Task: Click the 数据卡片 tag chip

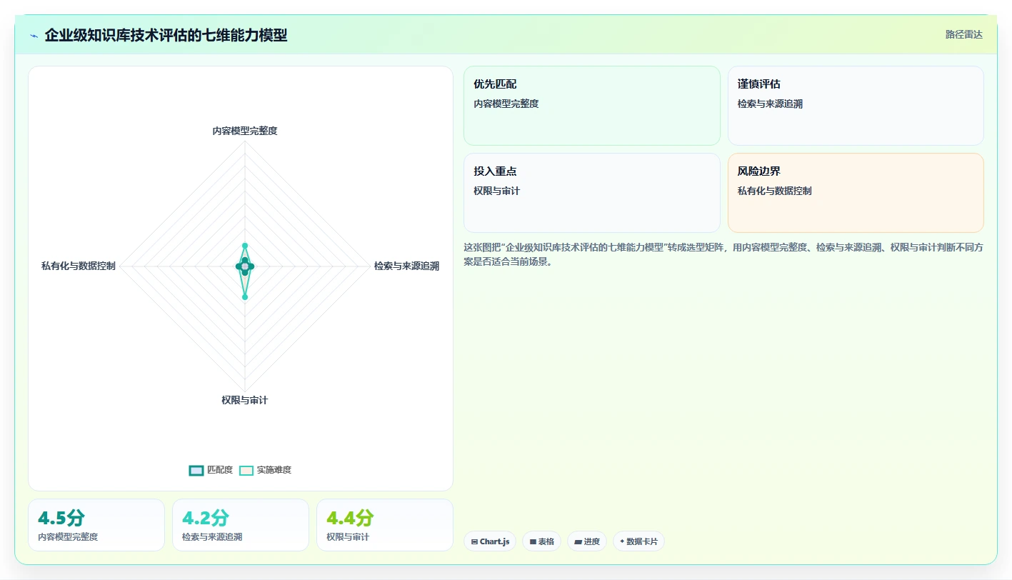Action: [638, 541]
